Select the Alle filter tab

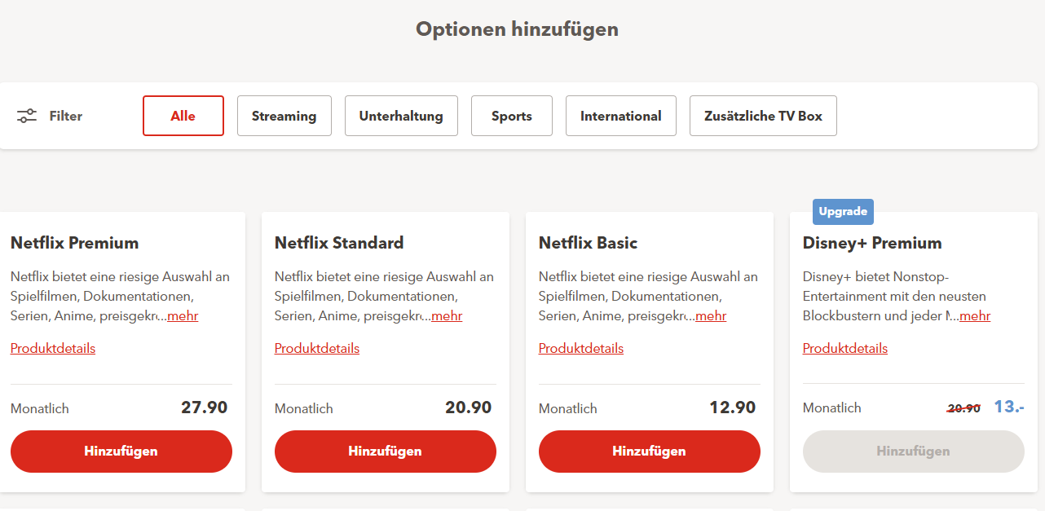click(183, 116)
